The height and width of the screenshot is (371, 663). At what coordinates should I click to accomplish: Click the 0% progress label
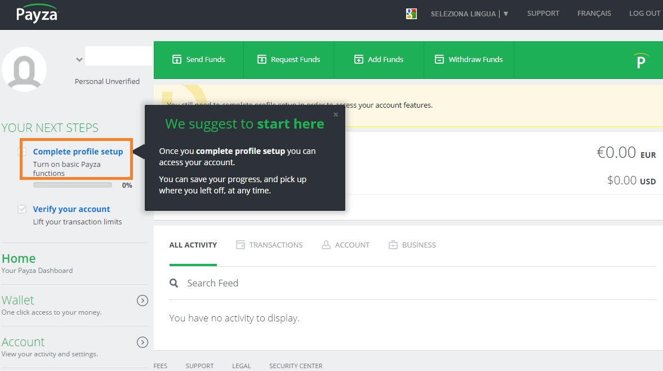[127, 185]
